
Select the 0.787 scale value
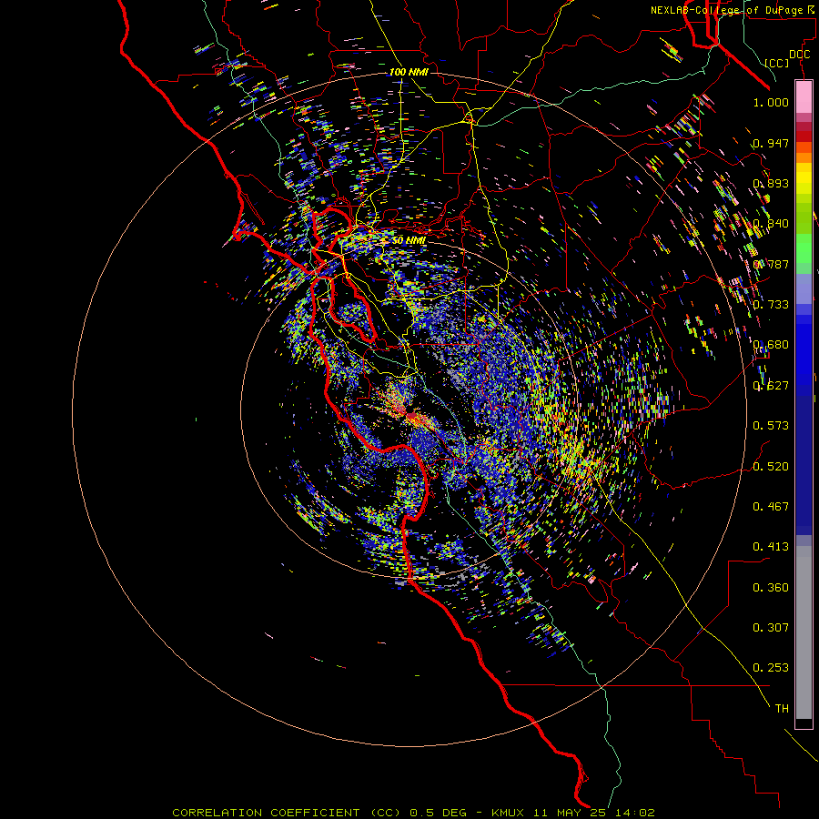pyautogui.click(x=771, y=264)
